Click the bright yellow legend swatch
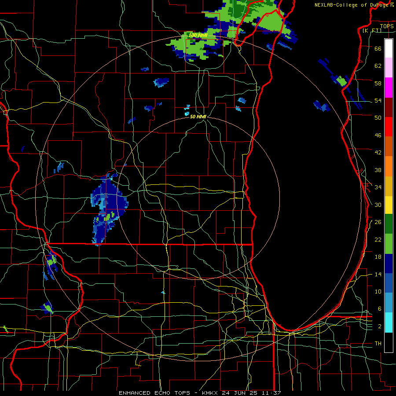 coord(389,205)
